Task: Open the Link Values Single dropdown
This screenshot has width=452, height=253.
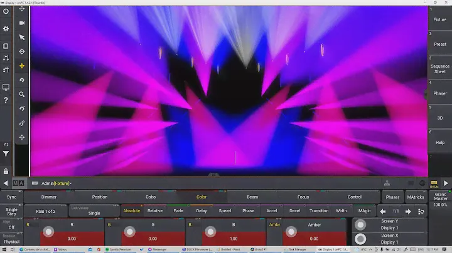Action: click(x=94, y=211)
